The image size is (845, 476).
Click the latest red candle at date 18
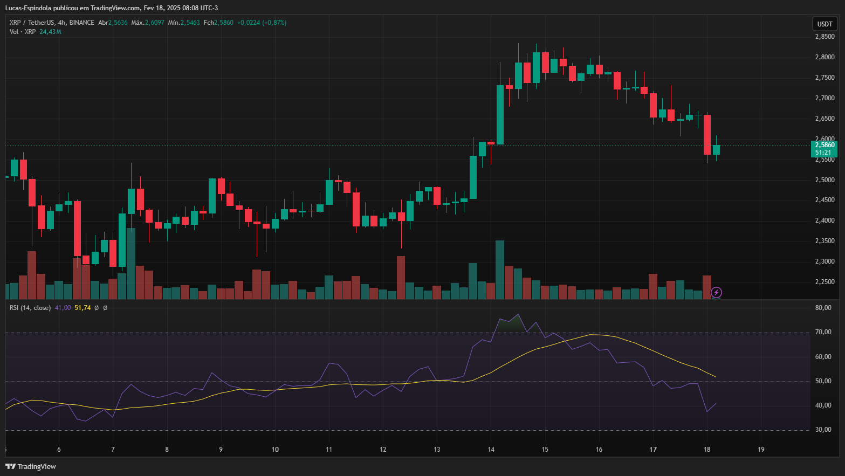707,135
